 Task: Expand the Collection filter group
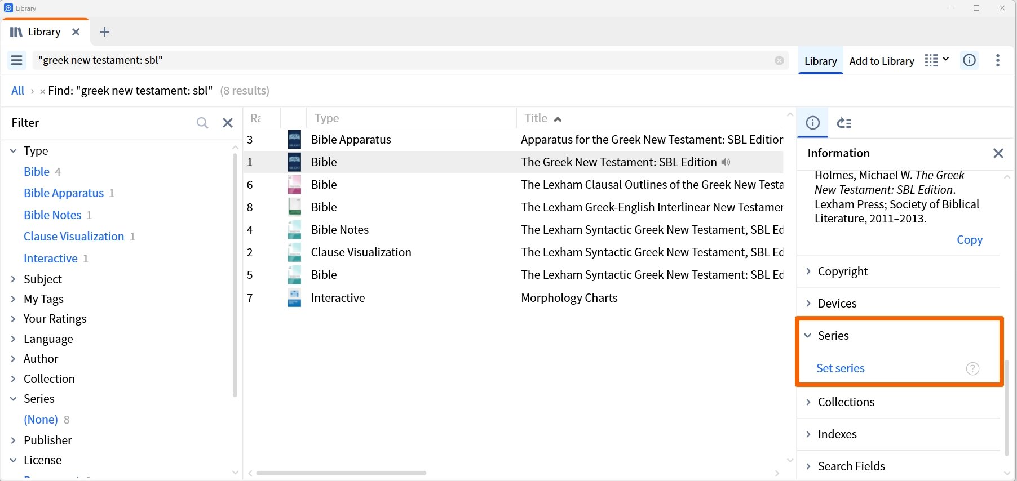pos(13,379)
